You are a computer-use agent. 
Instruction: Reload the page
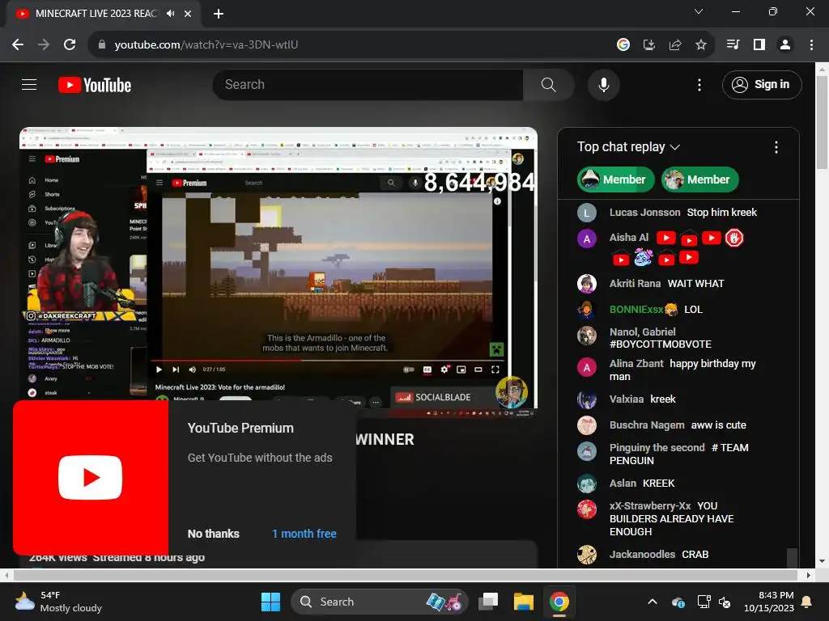(x=70, y=45)
